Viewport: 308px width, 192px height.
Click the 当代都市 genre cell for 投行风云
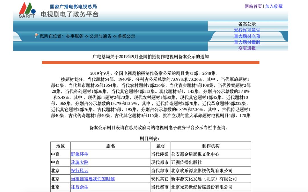coord(161,171)
